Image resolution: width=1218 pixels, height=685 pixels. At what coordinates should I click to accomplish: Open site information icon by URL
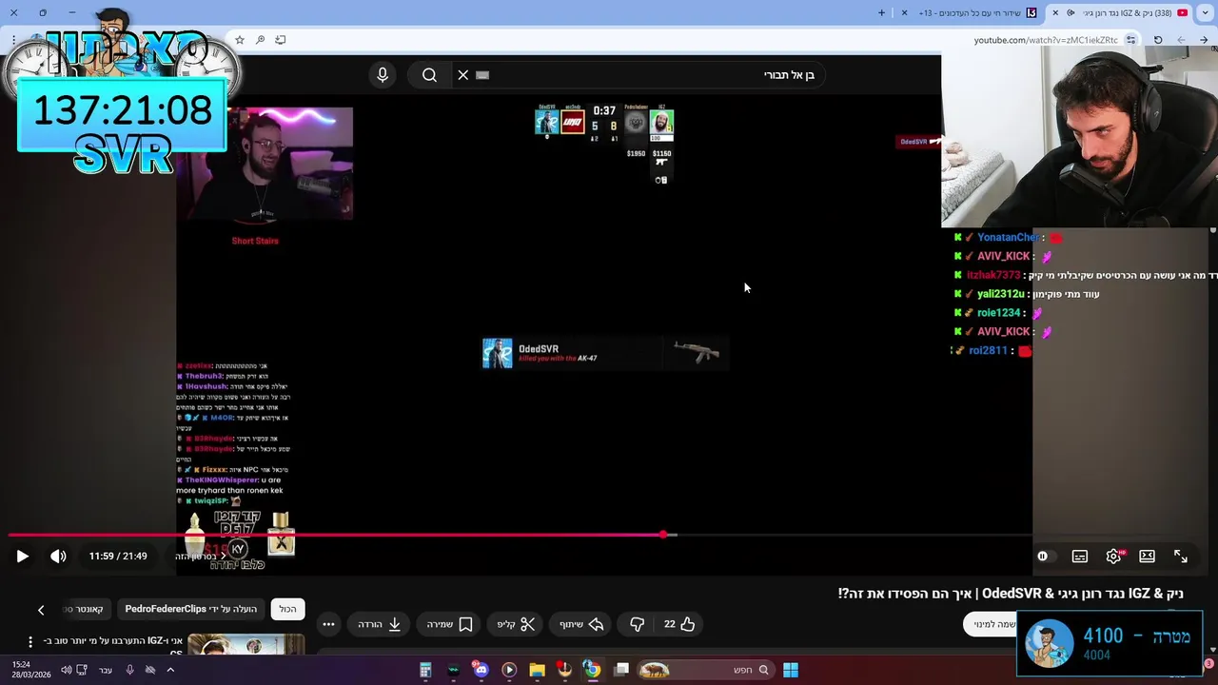tap(1130, 40)
